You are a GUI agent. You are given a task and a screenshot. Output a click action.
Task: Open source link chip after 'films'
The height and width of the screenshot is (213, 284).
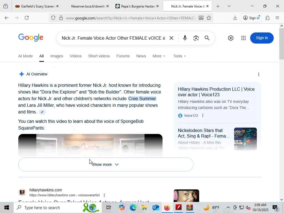(x=42, y=112)
